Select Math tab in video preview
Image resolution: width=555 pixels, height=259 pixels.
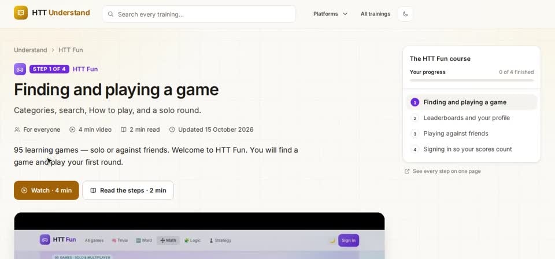(x=168, y=240)
